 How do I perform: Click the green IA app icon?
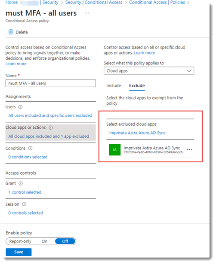point(115,150)
